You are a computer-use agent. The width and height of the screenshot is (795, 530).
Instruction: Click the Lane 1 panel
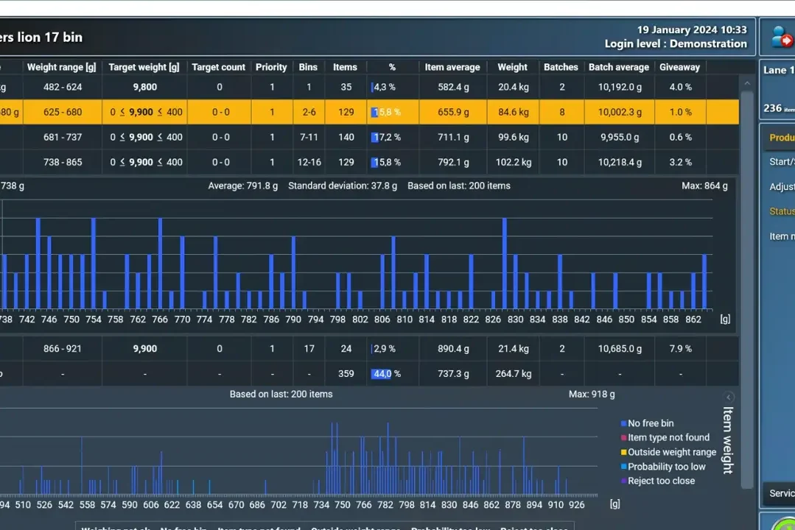click(x=778, y=88)
